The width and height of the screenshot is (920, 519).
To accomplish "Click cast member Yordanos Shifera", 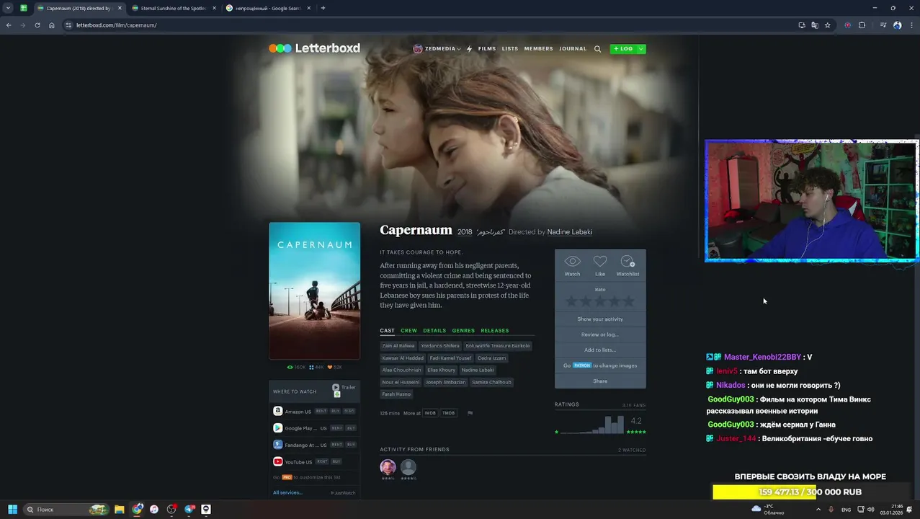I will pyautogui.click(x=440, y=346).
